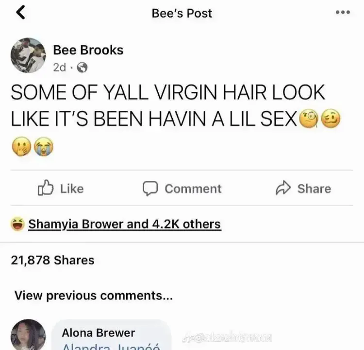This screenshot has width=364, height=350.
Task: Click the Share button label
Action: click(314, 189)
